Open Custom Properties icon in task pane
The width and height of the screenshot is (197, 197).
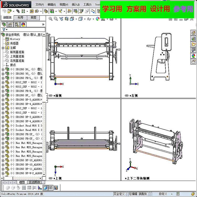click(x=193, y=61)
